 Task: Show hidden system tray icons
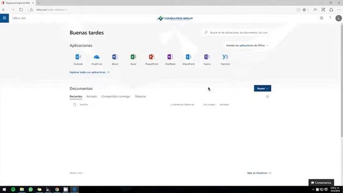pyautogui.click(x=313, y=189)
